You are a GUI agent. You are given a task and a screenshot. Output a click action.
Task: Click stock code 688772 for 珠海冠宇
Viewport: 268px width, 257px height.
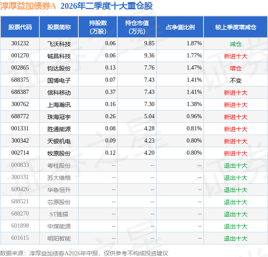(x=20, y=117)
